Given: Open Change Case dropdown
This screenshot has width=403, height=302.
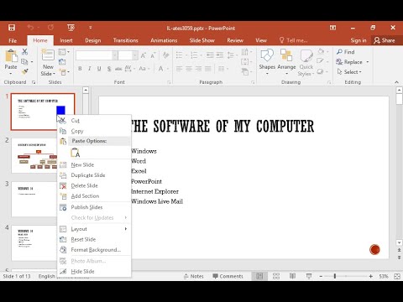Looking at the screenshot, I should click(144, 69).
